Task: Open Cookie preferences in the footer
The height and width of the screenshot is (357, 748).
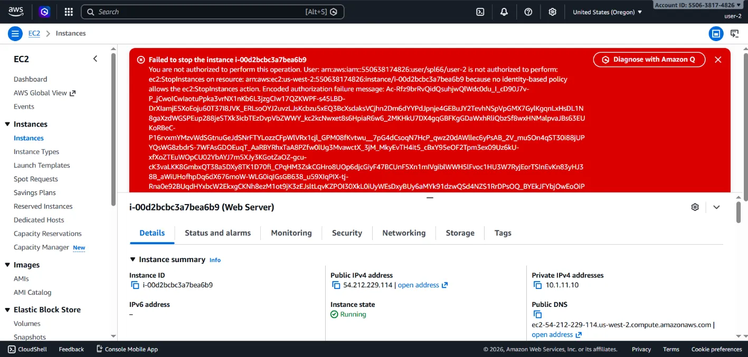Action: (716, 349)
